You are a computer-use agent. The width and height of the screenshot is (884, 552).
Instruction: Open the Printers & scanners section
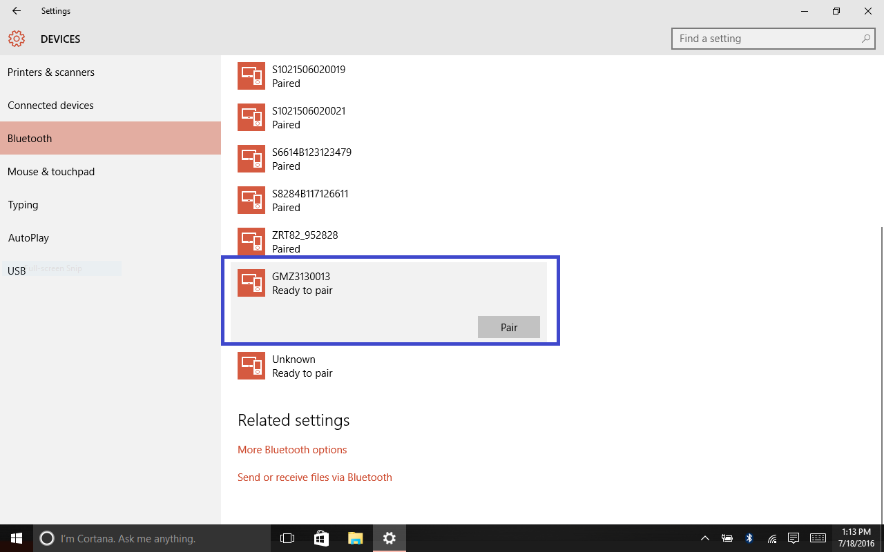tap(51, 72)
